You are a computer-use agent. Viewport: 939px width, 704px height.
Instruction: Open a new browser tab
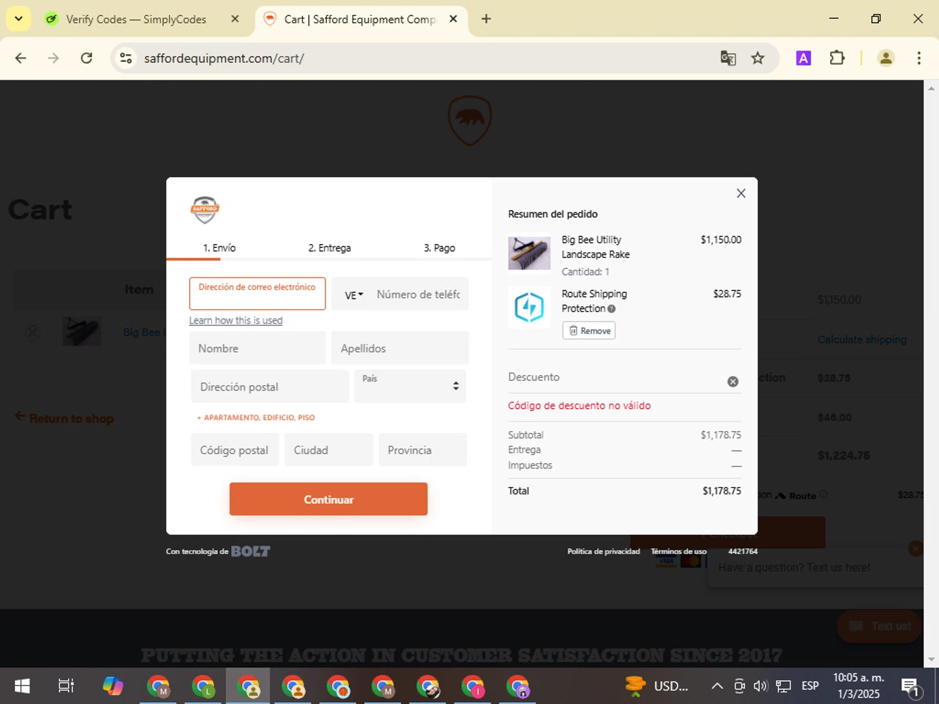tap(486, 19)
